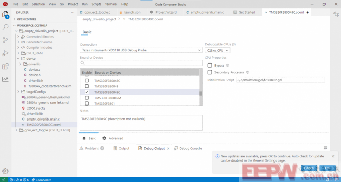Click empty_driverlib_project breadcrumb
The width and height of the screenshot is (341, 182).
click(x=99, y=19)
